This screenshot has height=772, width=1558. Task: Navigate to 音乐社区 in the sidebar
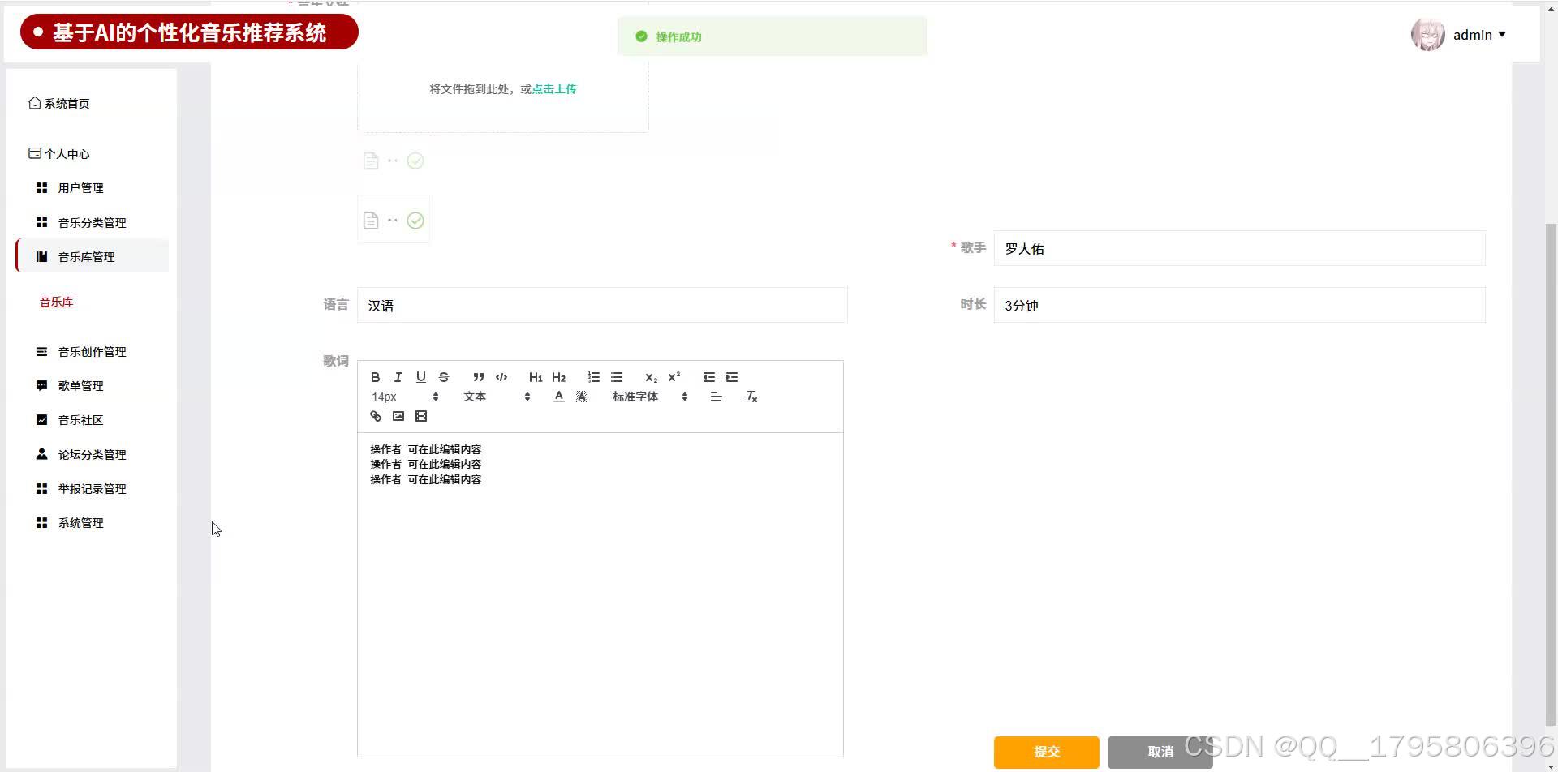click(80, 419)
